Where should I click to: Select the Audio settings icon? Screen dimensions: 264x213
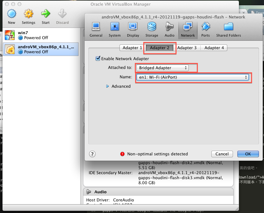click(169, 29)
